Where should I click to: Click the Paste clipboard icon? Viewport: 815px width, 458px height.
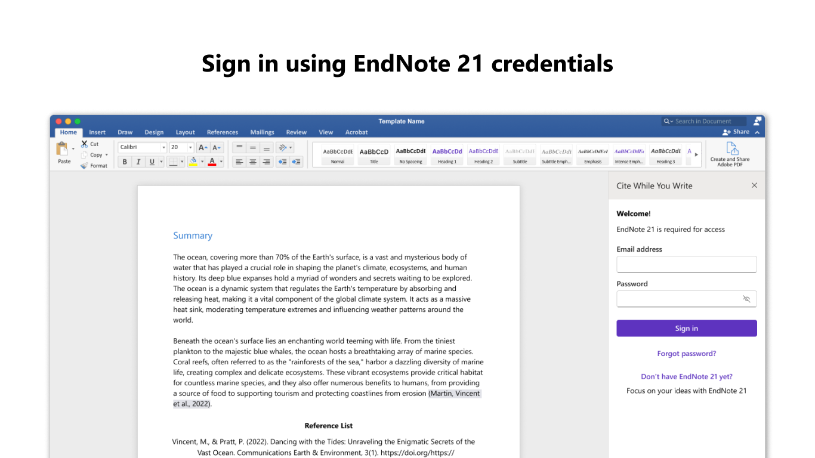pos(62,149)
